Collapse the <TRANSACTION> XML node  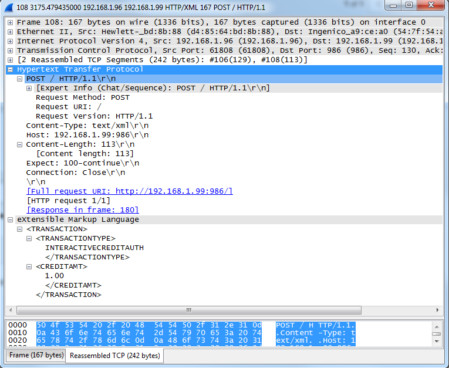pos(19,229)
